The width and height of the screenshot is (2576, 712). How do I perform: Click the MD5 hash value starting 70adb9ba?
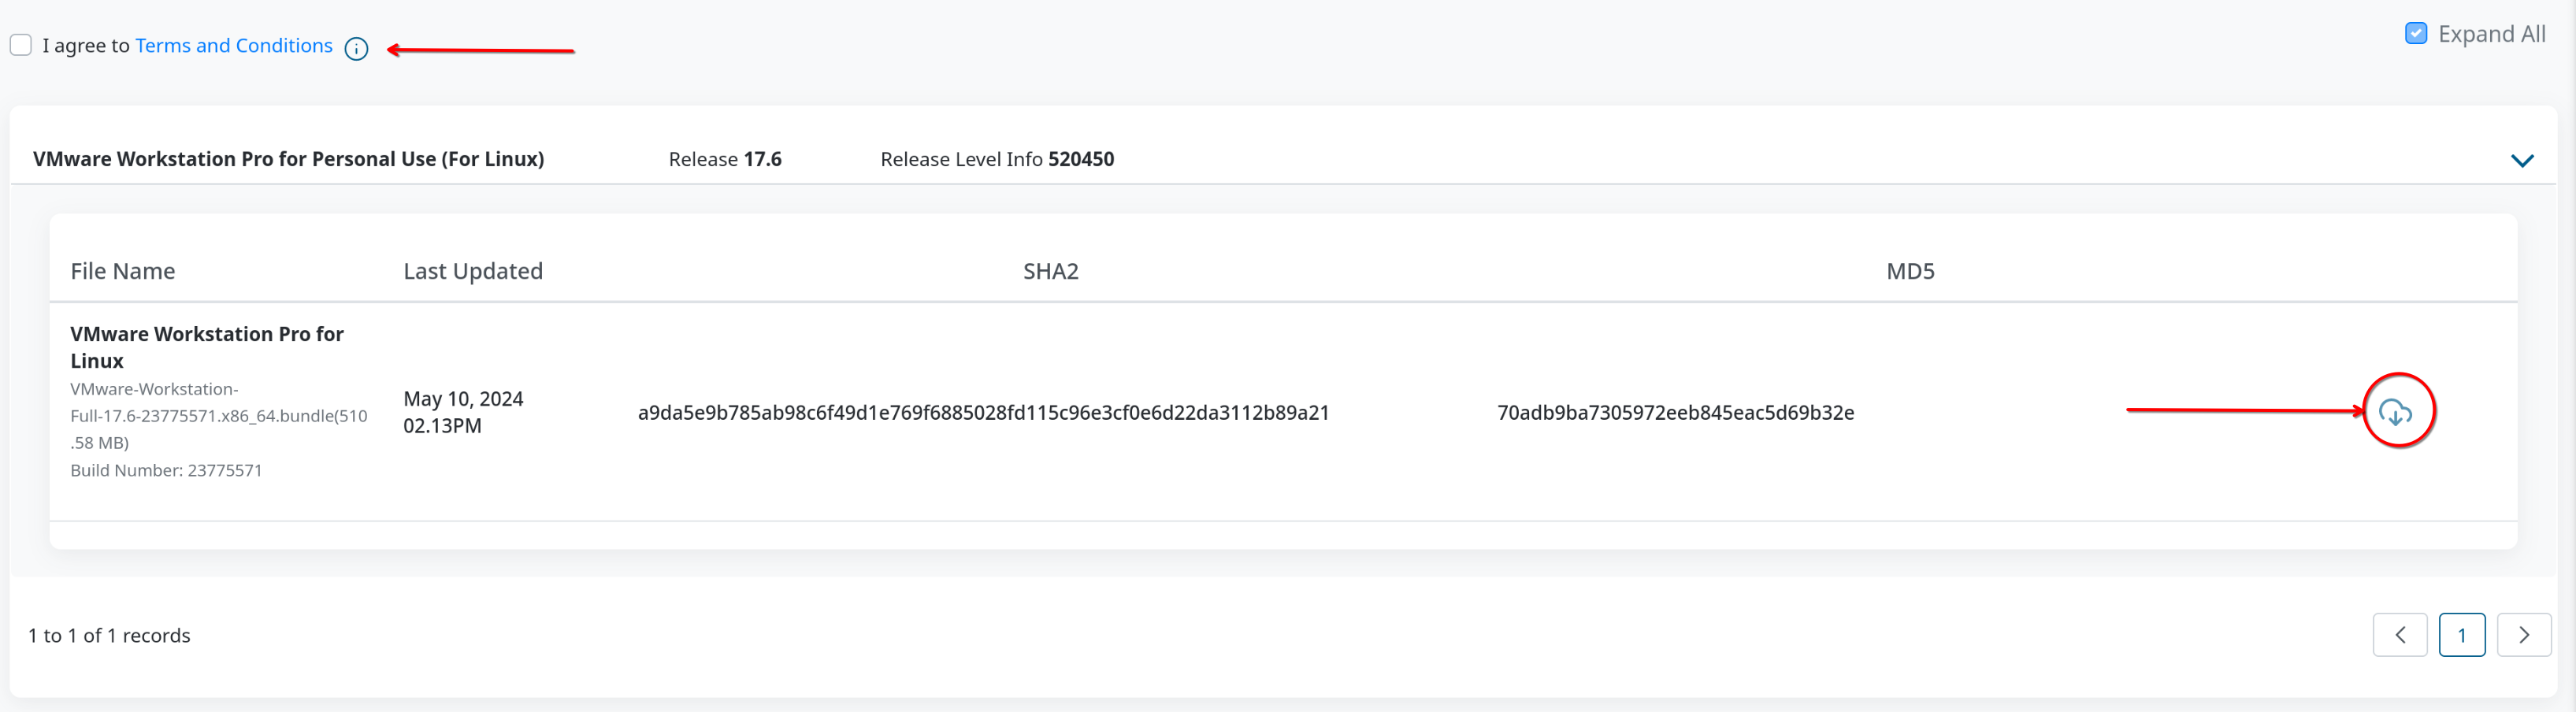tap(1675, 413)
